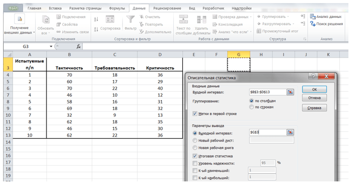Collapse dialog via output range selector
This screenshot has height=187, width=352.
pos(290,132)
